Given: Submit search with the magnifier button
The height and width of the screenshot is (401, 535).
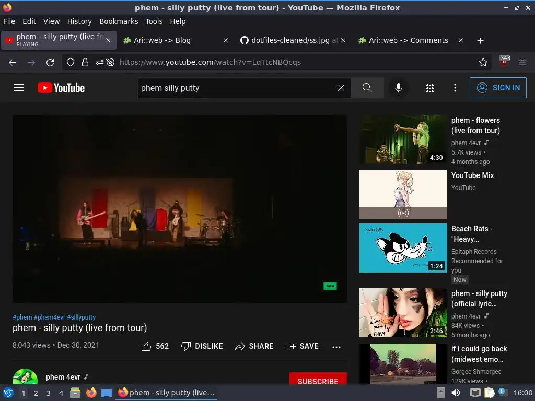Looking at the screenshot, I should [367, 88].
